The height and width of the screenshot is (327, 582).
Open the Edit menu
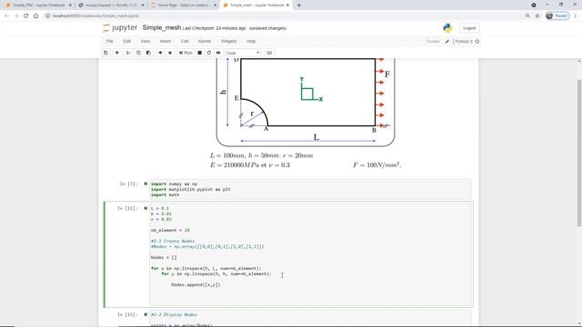click(x=127, y=41)
